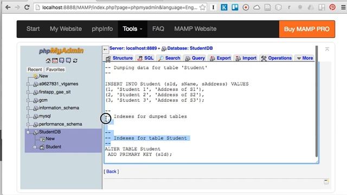This screenshot has height=195, width=347.
Task: Click the small 'r' extension icon
Action: [289, 7]
